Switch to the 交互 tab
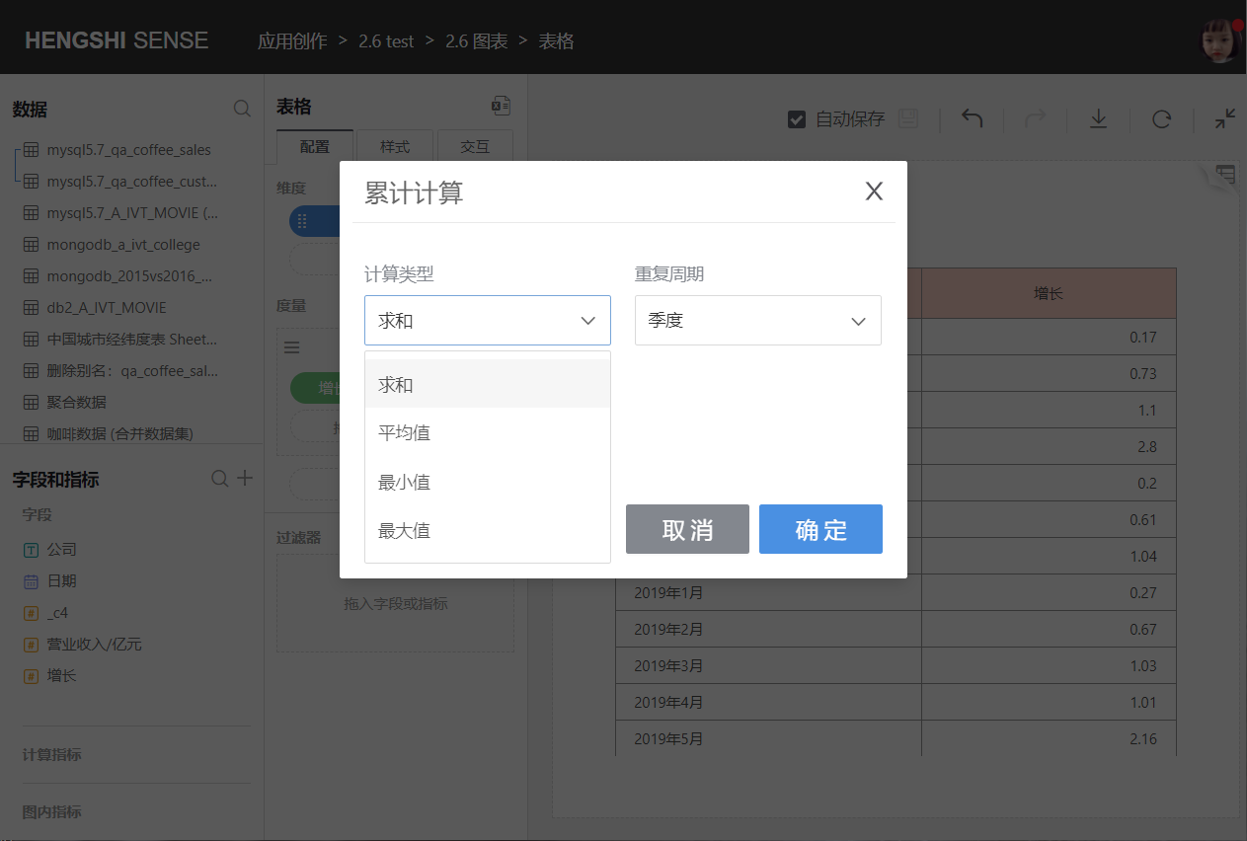 [x=475, y=146]
